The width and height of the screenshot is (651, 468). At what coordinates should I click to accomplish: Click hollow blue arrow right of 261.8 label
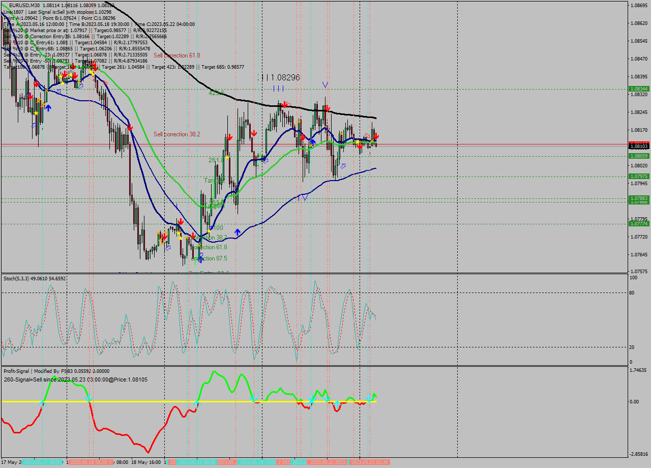(265, 161)
